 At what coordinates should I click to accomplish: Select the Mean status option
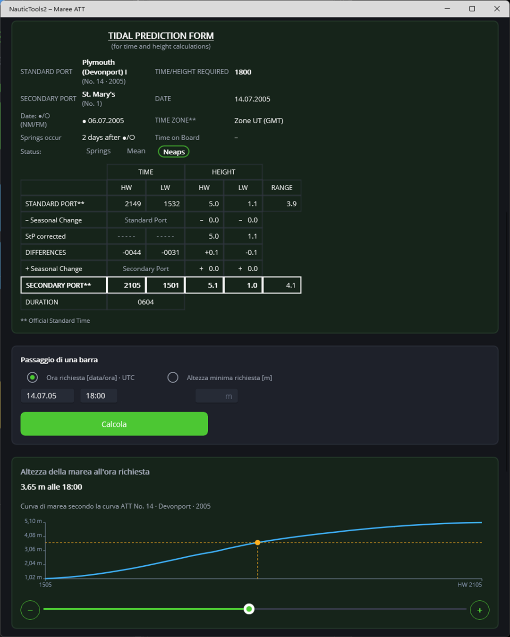(136, 151)
